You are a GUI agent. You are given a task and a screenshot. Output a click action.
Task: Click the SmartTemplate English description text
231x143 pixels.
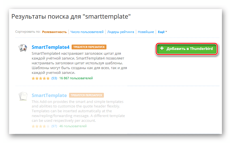pyautogui.click(x=78, y=111)
